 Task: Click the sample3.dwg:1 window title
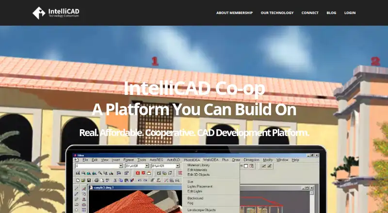pos(103,188)
